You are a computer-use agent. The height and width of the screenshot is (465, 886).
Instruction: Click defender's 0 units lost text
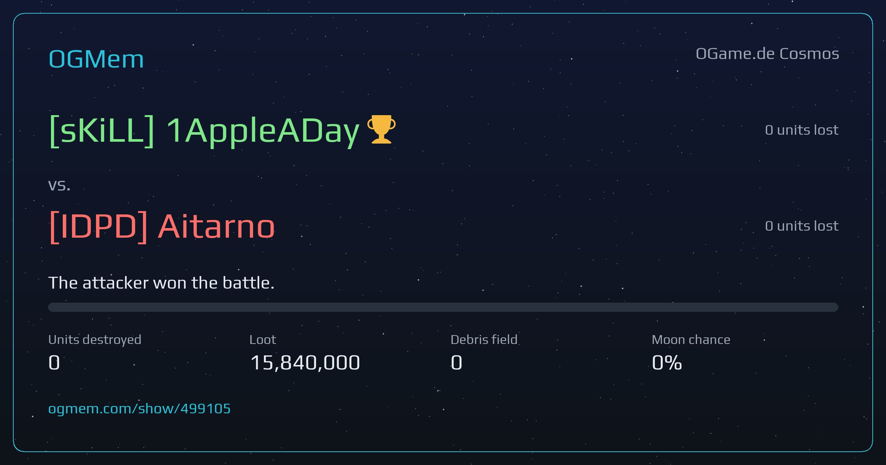(802, 226)
